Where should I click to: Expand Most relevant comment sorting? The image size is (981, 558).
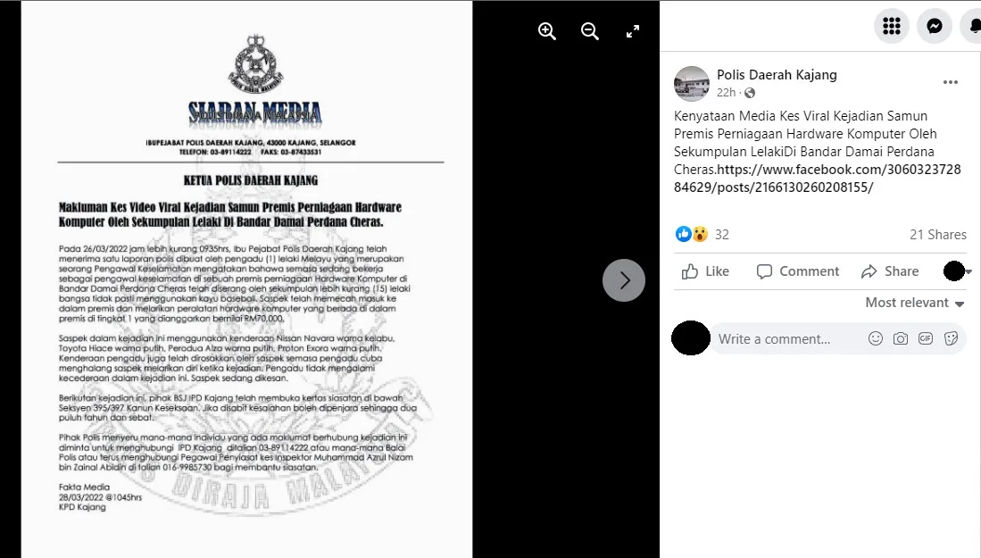(x=915, y=303)
